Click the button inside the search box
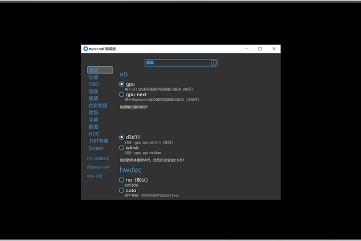The image size is (361, 241). tap(214, 63)
